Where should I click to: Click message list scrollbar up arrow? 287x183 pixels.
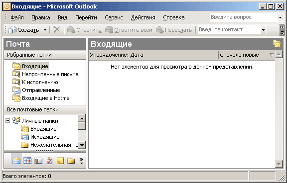279,54
